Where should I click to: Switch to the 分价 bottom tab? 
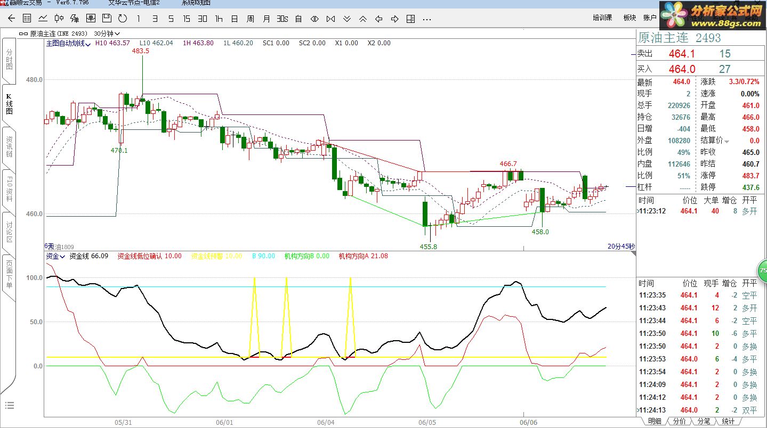679,421
